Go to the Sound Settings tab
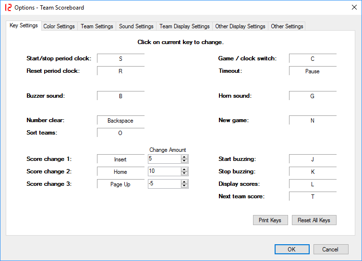362x261 pixels. coord(136,26)
